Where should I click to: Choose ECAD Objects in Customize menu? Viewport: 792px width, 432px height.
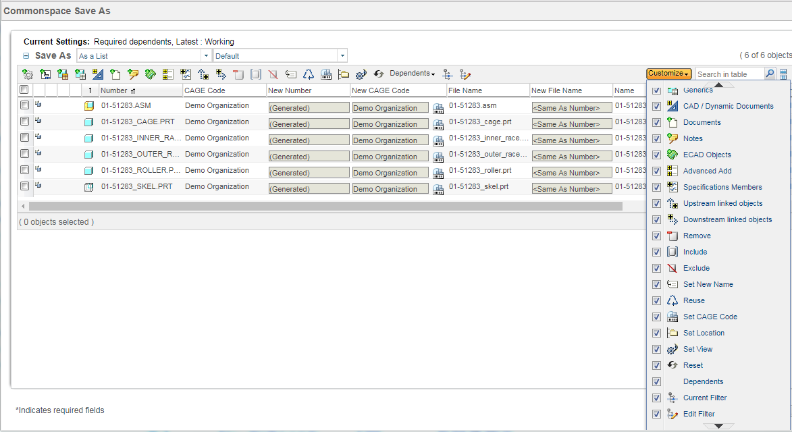click(707, 155)
